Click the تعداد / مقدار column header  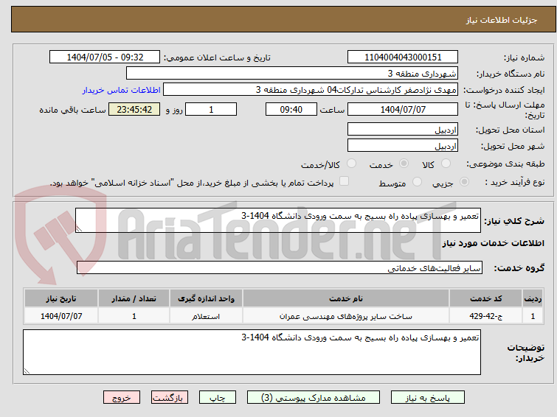[x=134, y=298]
